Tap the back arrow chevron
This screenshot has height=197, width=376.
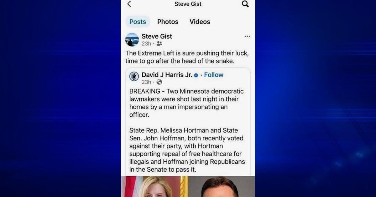click(129, 4)
